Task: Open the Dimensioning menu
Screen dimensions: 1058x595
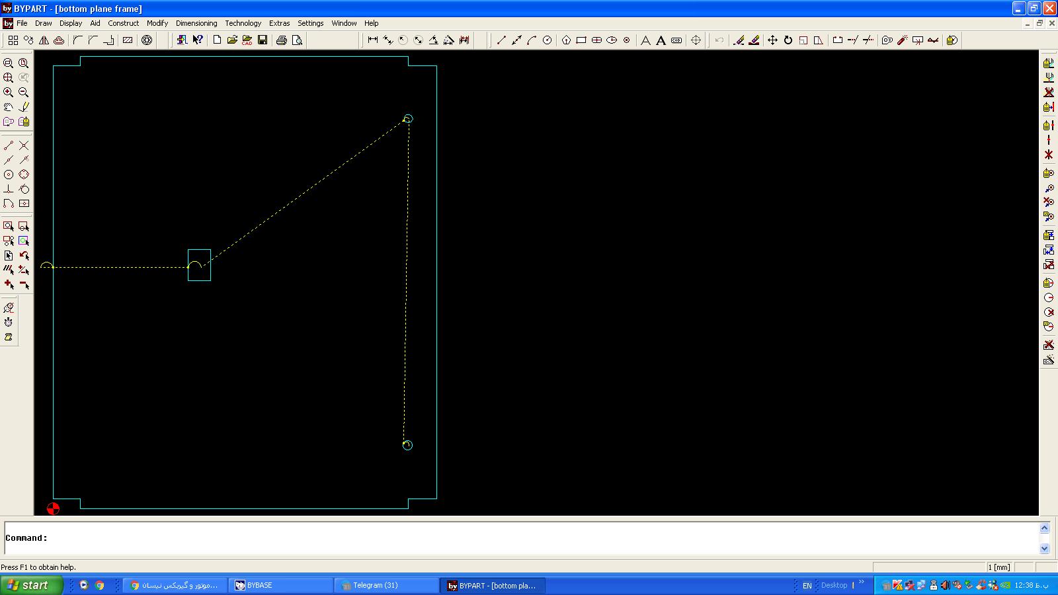Action: [196, 23]
